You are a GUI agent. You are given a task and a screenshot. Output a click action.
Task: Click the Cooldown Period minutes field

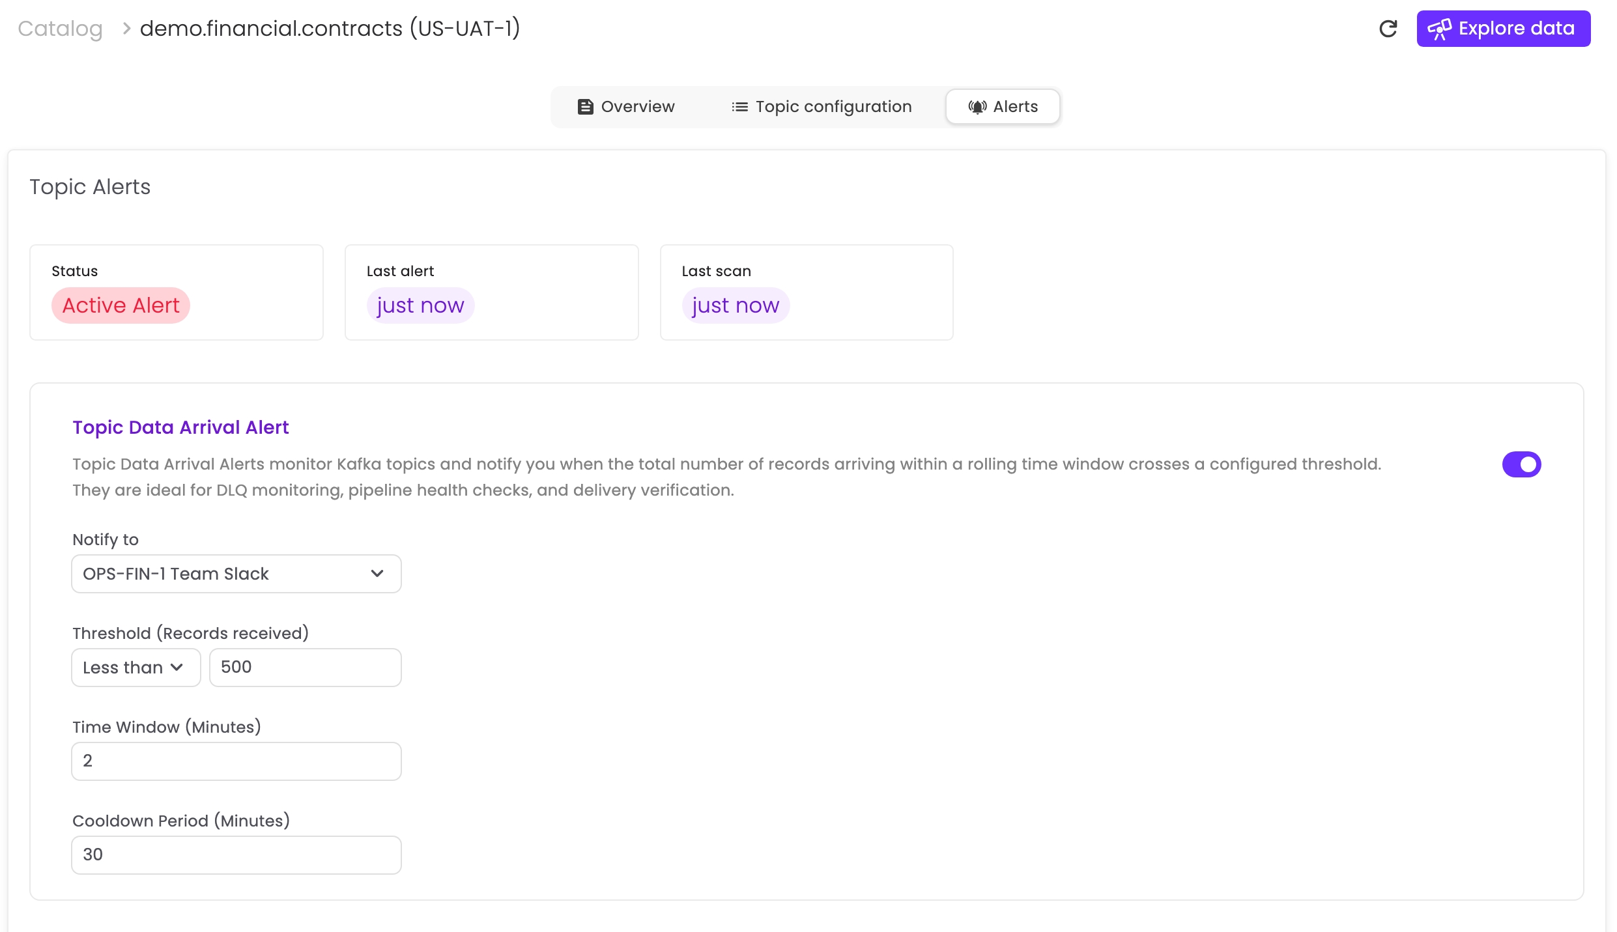(236, 855)
